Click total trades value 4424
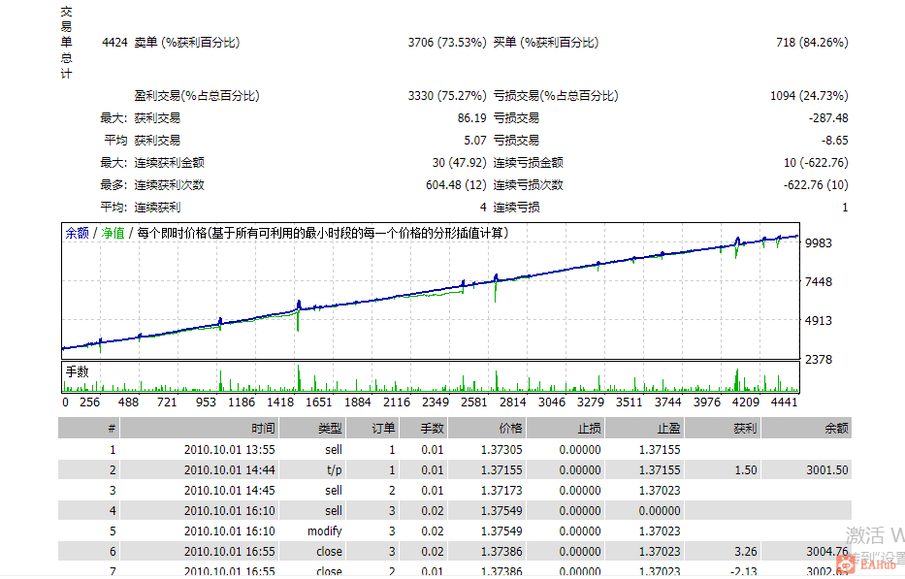The height and width of the screenshot is (579, 905). click(x=114, y=42)
